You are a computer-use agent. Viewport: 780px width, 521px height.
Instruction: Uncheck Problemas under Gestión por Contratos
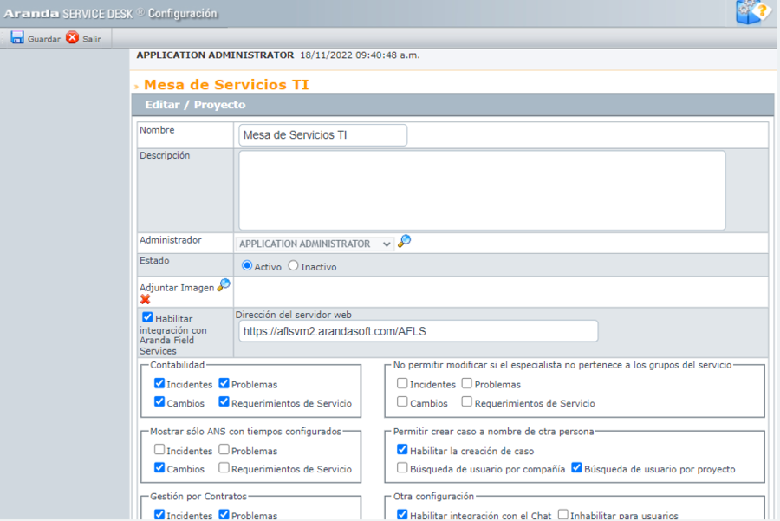click(x=224, y=514)
